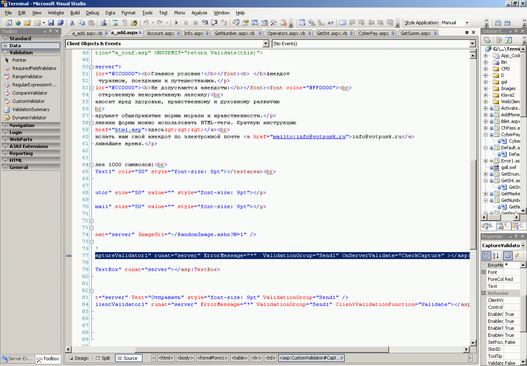Screen dimensions: 527x366
Task: Select the <body> tag breadcrumb
Action: point(185,358)
